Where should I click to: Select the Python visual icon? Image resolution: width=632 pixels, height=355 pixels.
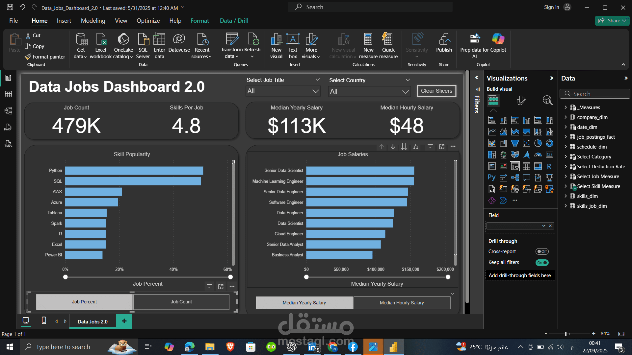click(492, 177)
